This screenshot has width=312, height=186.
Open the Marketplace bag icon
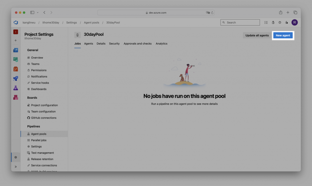273,22
